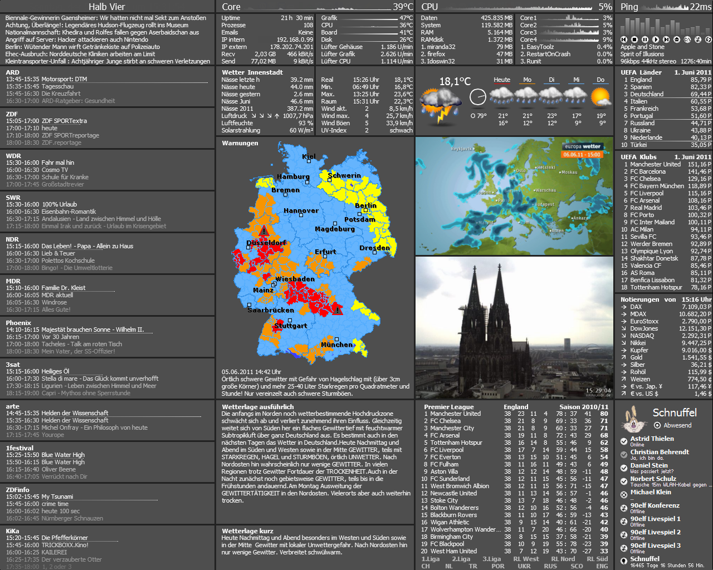
Task: Click arte Helden der Wissenschaft 14:45
Action: coord(57,413)
